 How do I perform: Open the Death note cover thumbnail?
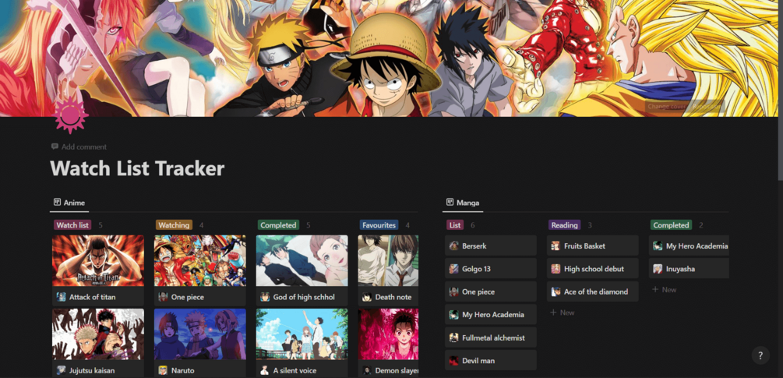point(388,260)
